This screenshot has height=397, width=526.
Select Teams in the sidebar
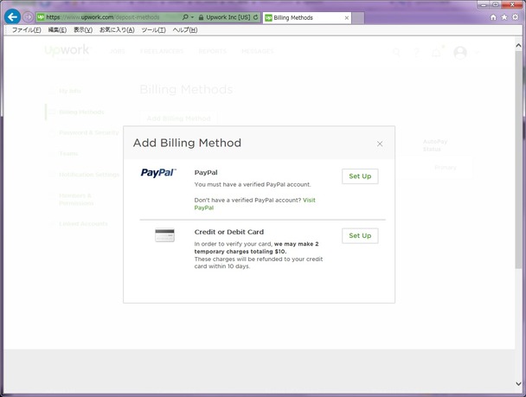point(68,154)
